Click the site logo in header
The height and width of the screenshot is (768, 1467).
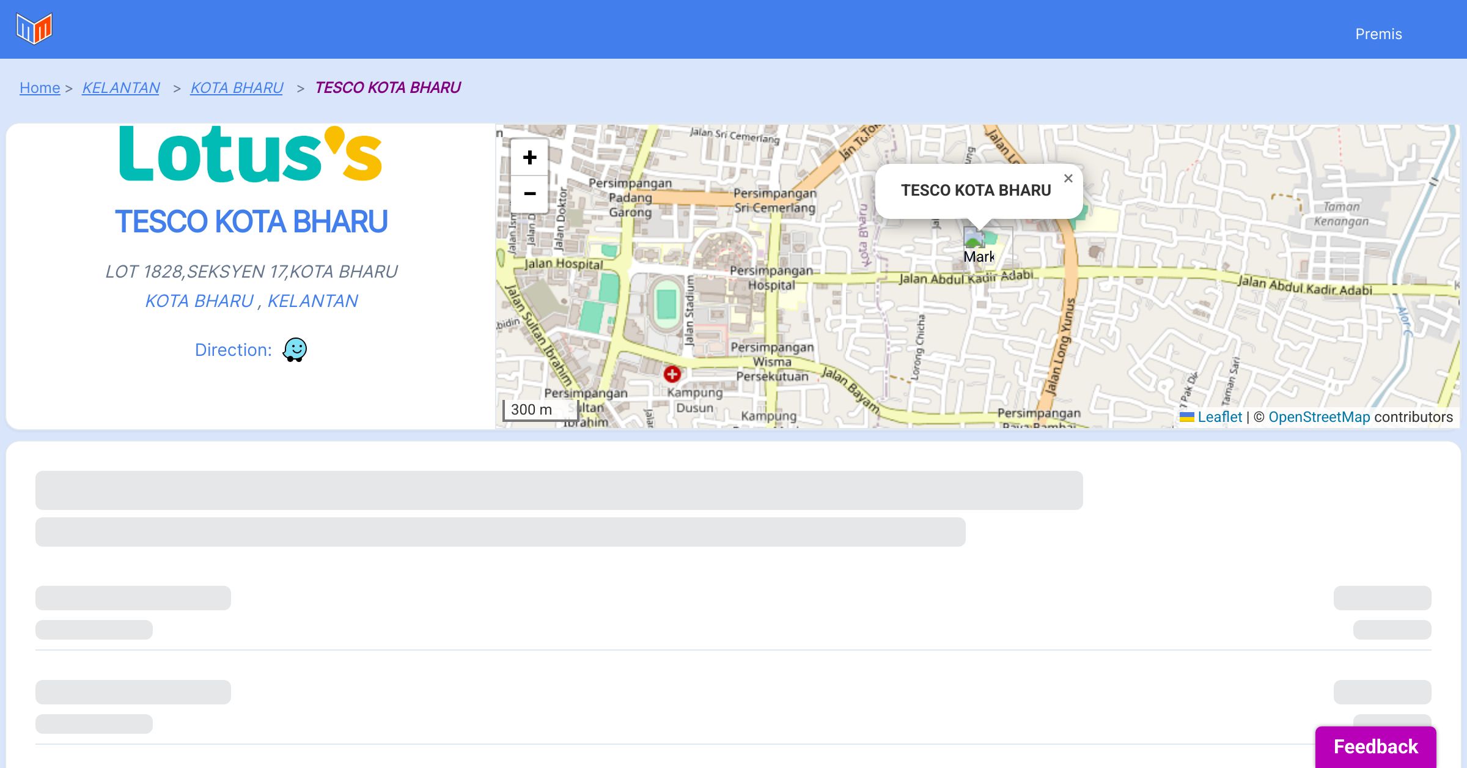tap(34, 29)
